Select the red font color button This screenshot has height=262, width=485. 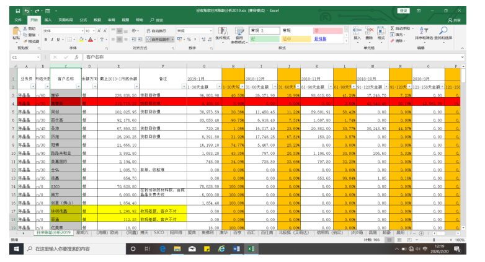[x=91, y=40]
